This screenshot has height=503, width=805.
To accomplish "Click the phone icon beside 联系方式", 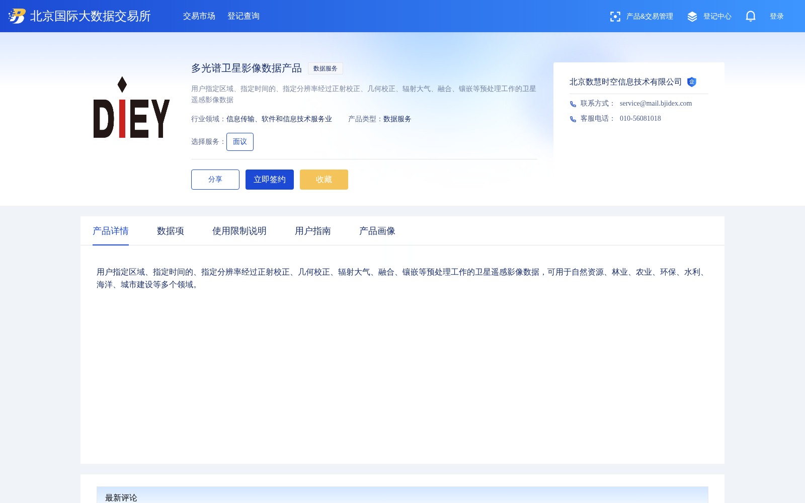I will [573, 104].
